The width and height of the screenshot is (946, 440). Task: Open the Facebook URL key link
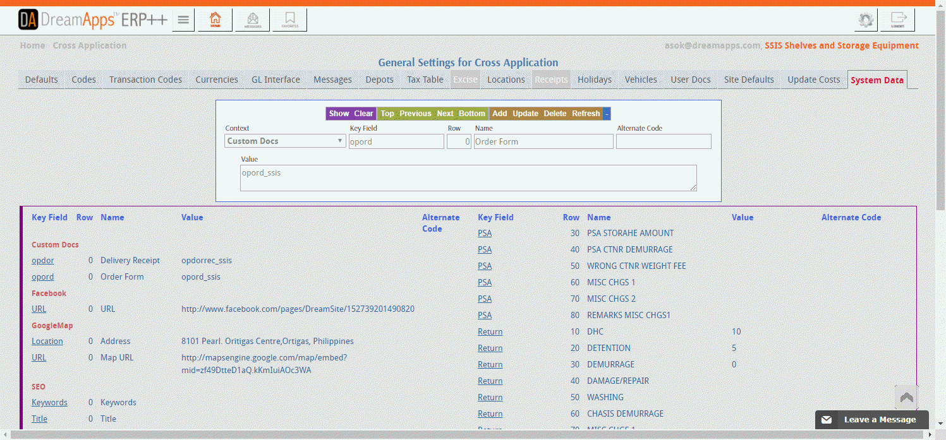[x=39, y=309]
